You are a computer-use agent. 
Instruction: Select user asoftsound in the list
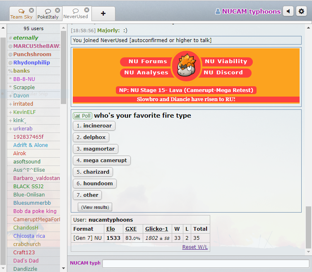click(34, 162)
